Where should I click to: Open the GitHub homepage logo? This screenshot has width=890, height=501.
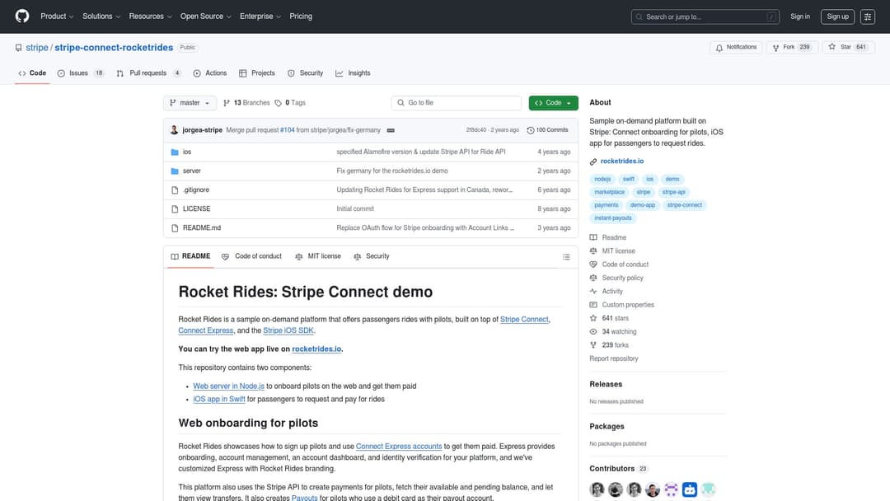pos(22,16)
